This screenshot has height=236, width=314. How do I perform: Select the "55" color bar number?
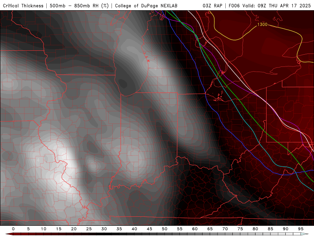pos(180,229)
